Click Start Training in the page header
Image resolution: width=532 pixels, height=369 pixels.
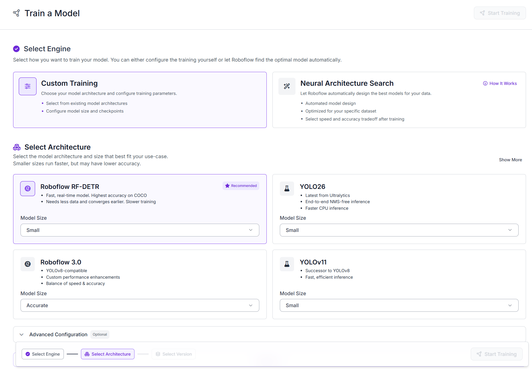500,13
